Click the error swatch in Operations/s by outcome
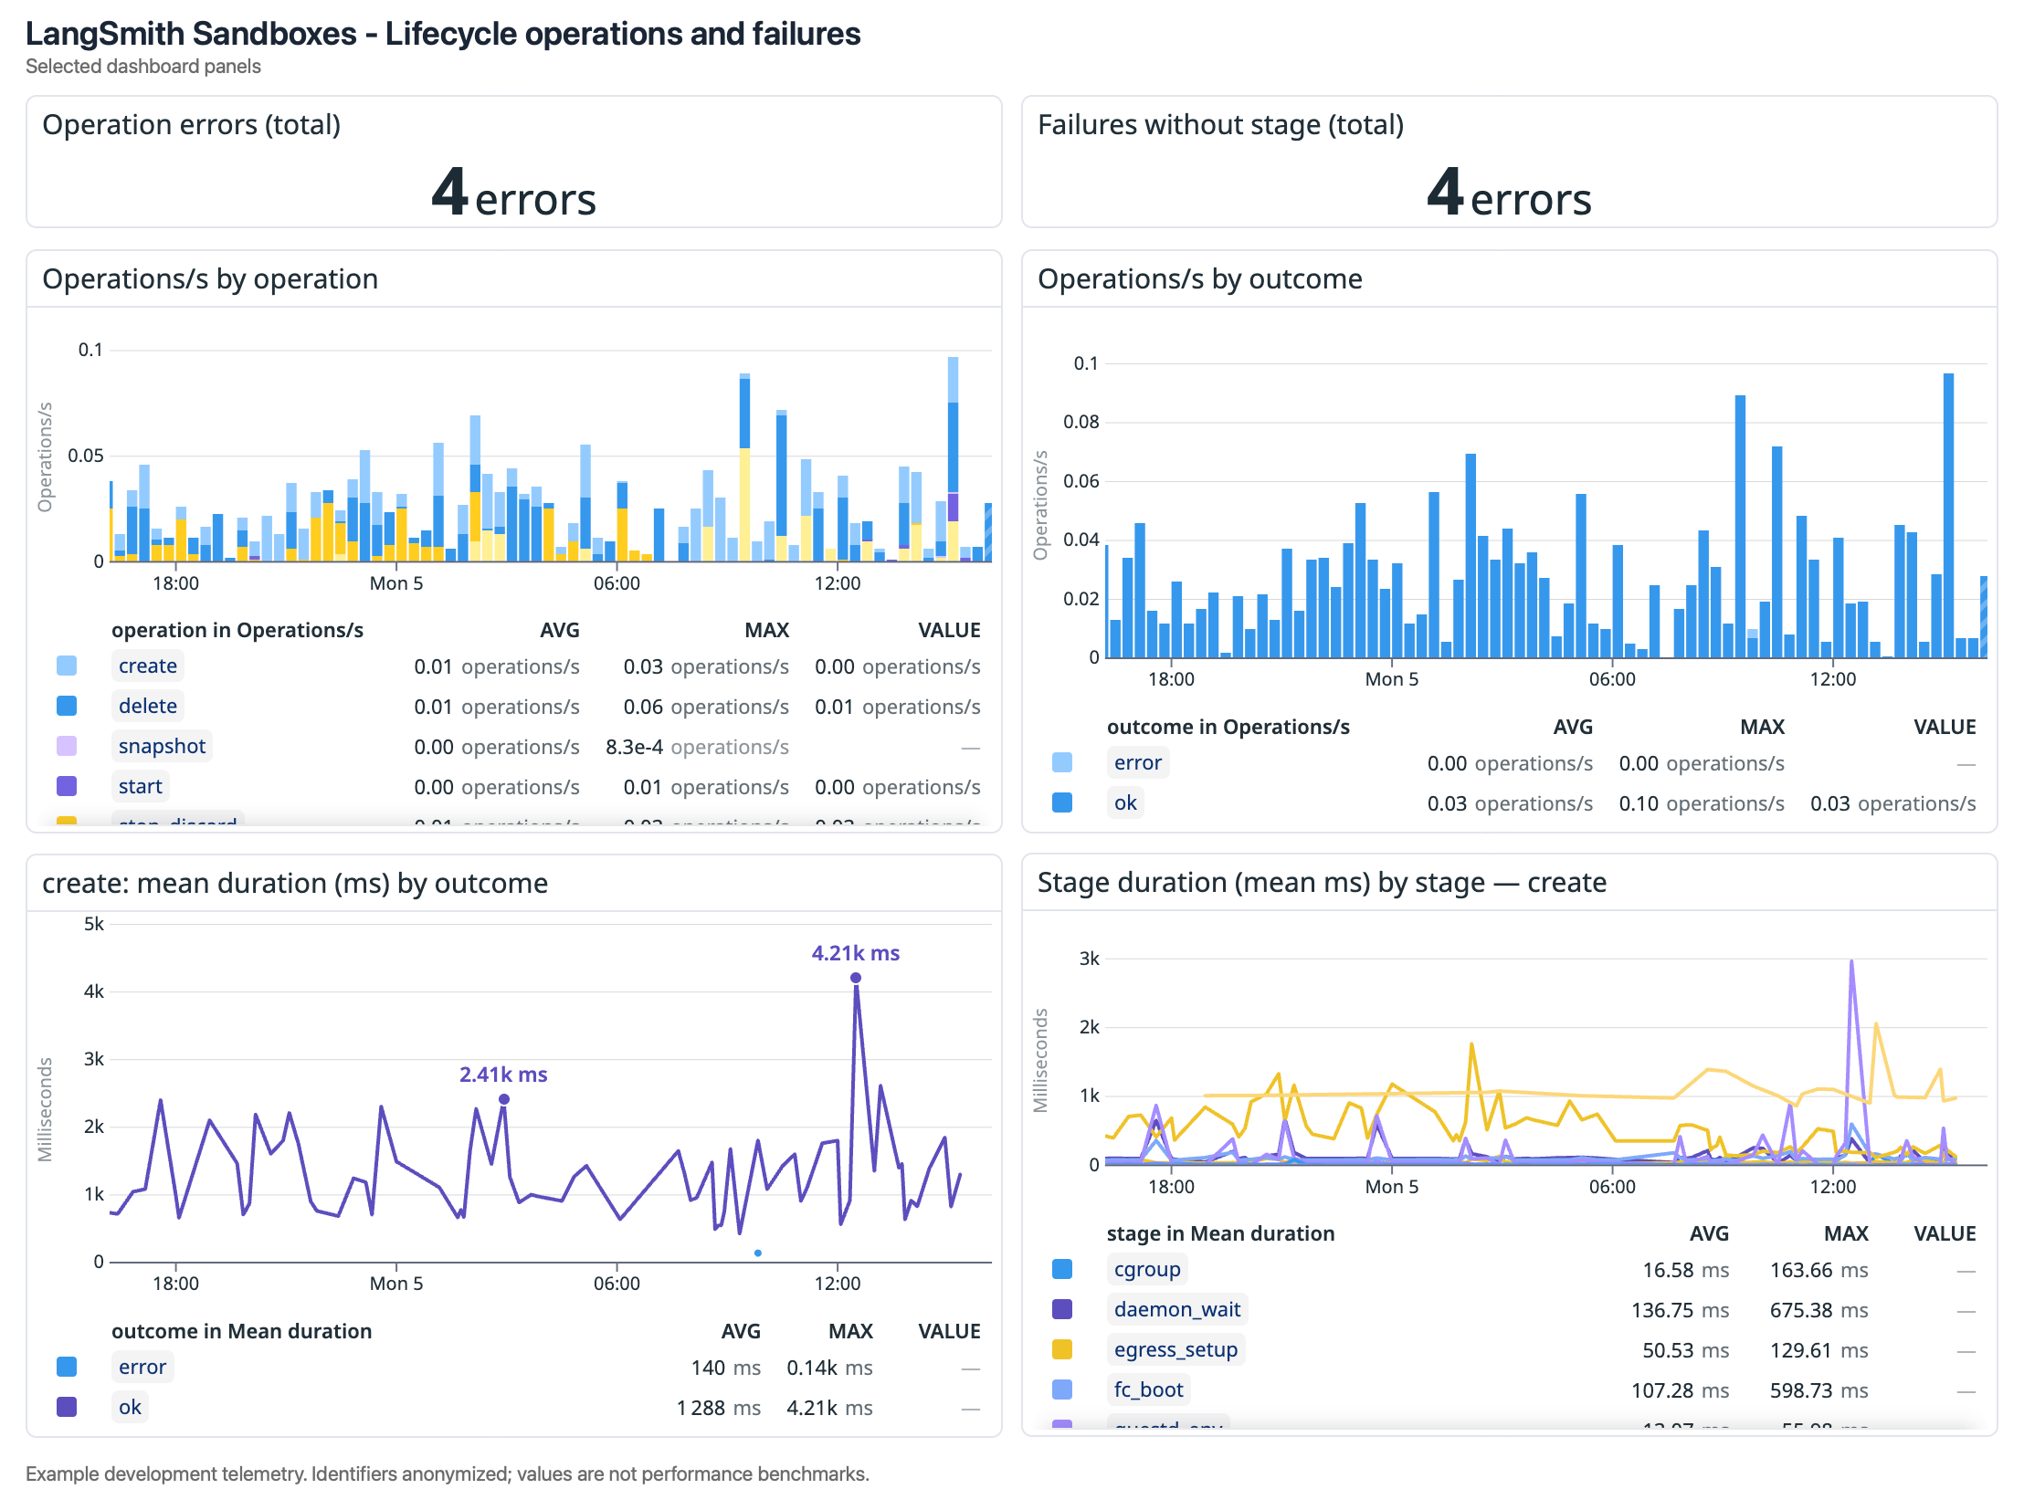The height and width of the screenshot is (1510, 2024). pyautogui.click(x=1062, y=762)
